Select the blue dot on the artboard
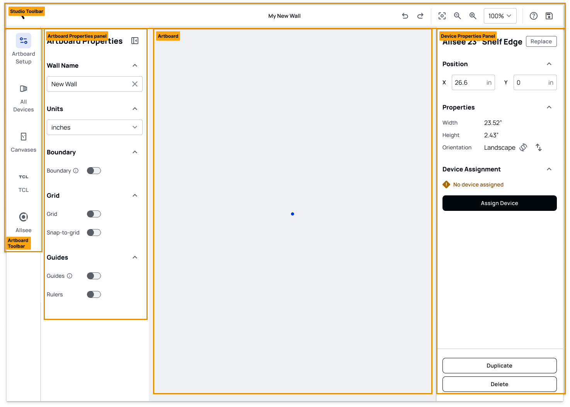Screen dimensions: 570x407 293,214
